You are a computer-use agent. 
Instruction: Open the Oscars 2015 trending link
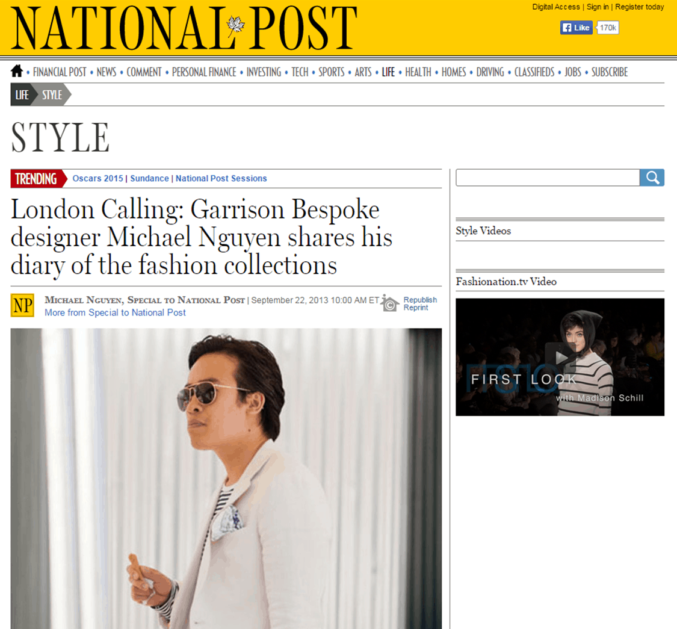[x=97, y=178]
